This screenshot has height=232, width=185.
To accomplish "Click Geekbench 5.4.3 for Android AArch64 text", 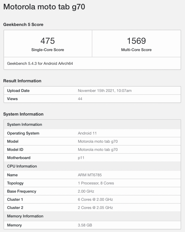I will pyautogui.click(x=40, y=63).
